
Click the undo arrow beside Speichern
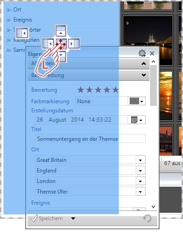[147, 218]
